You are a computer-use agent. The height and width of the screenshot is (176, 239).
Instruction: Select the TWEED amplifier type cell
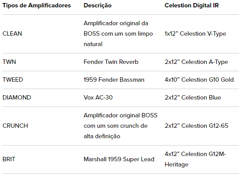13,80
